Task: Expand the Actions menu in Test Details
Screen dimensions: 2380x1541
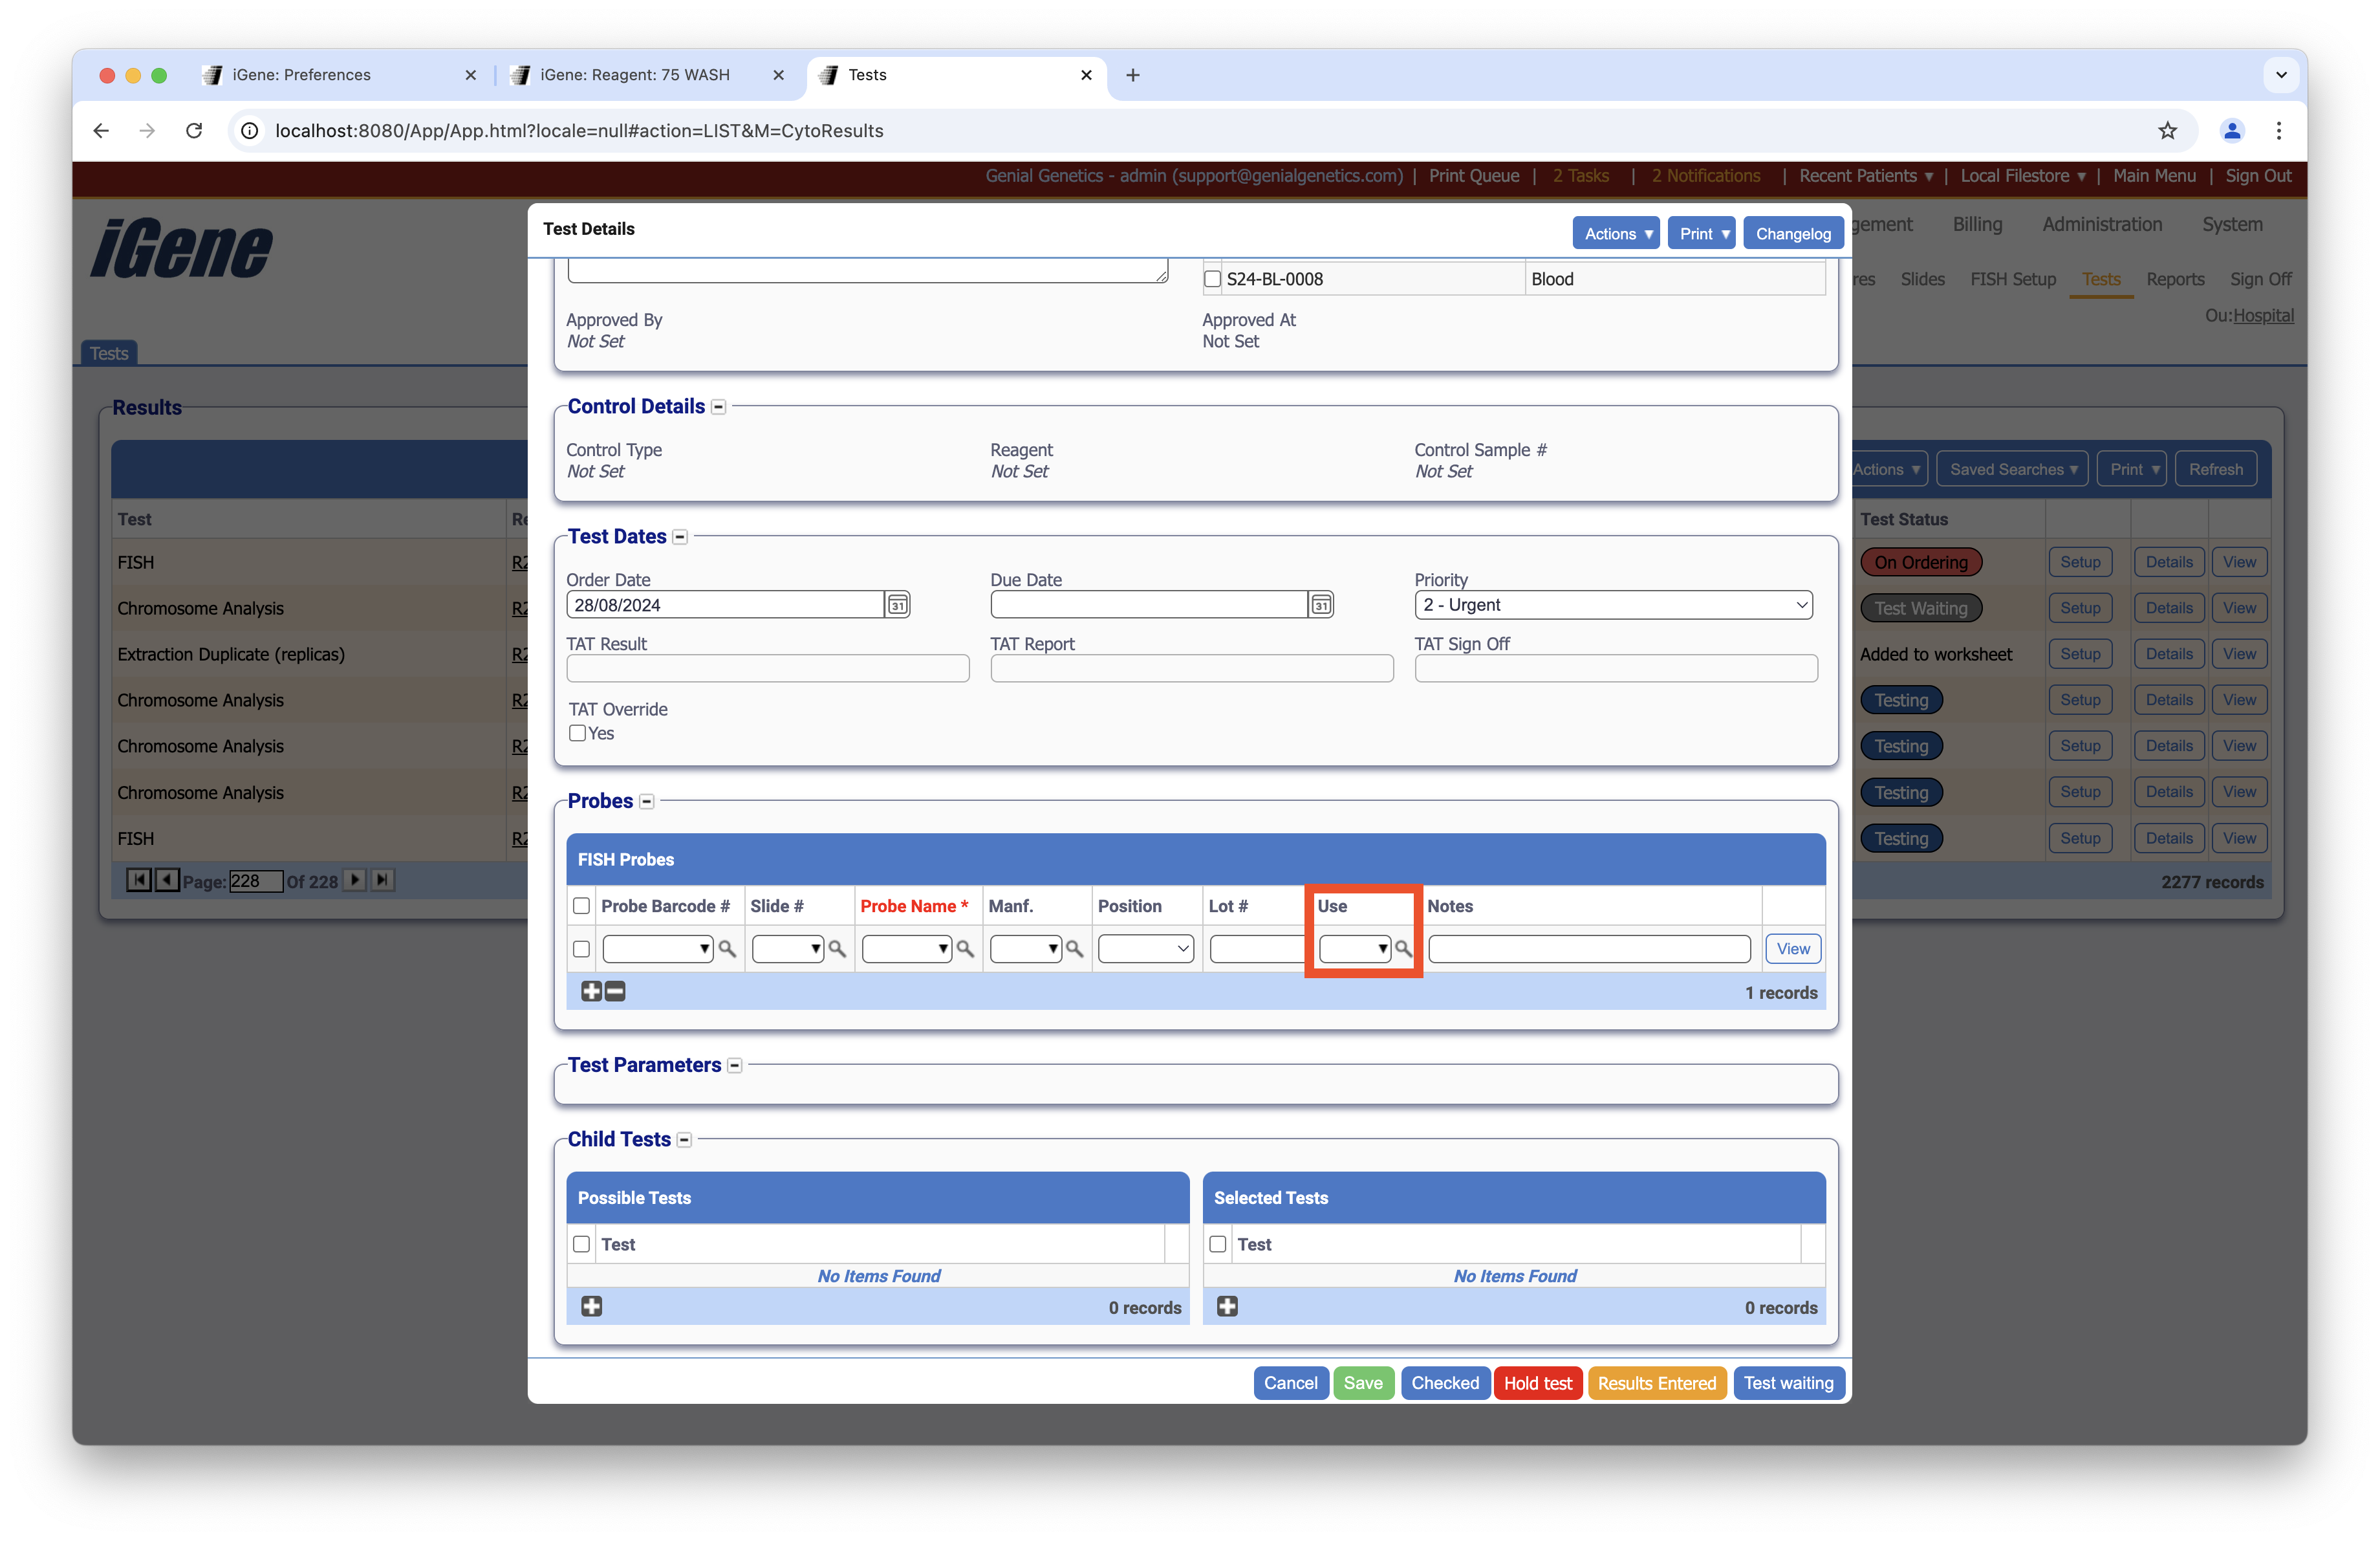Action: (1616, 234)
